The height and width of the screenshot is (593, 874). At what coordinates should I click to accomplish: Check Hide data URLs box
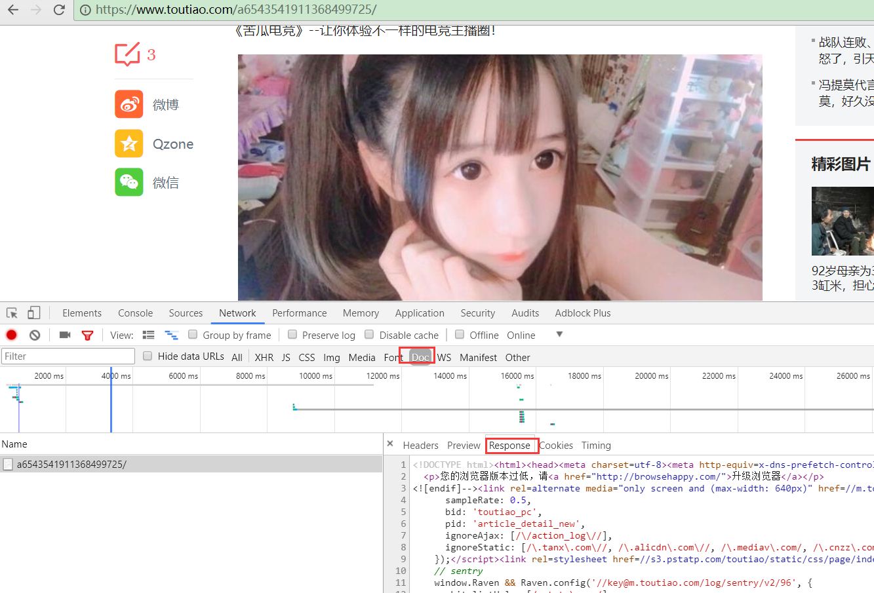(148, 356)
